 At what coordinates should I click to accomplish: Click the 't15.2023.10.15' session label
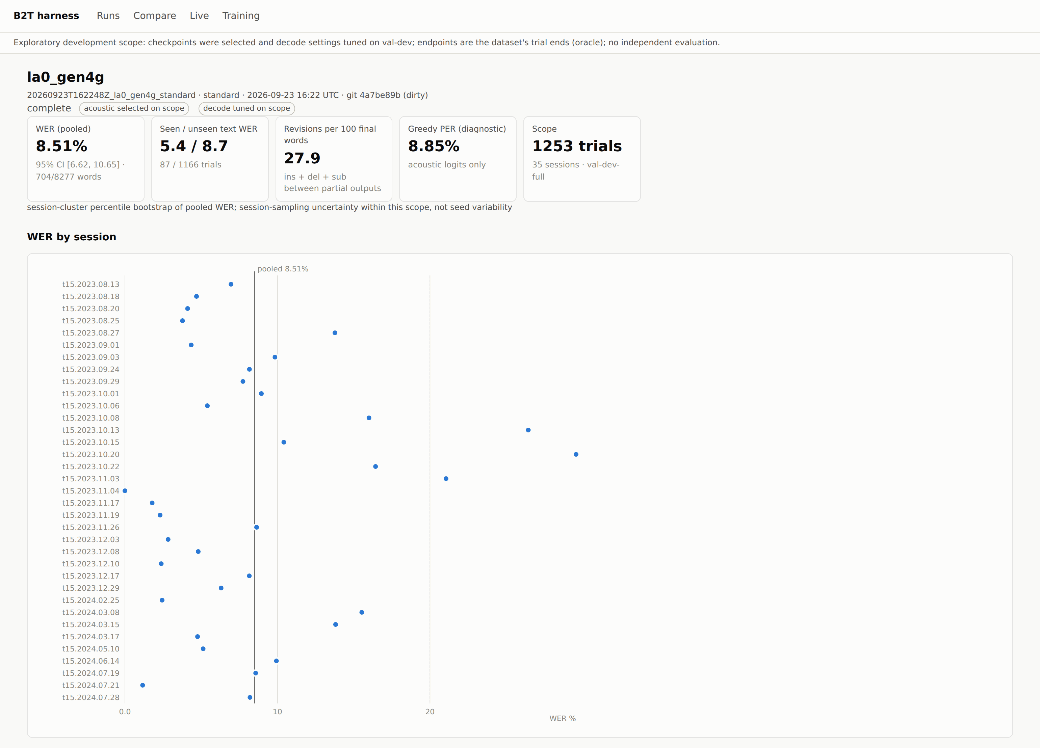pyautogui.click(x=91, y=442)
